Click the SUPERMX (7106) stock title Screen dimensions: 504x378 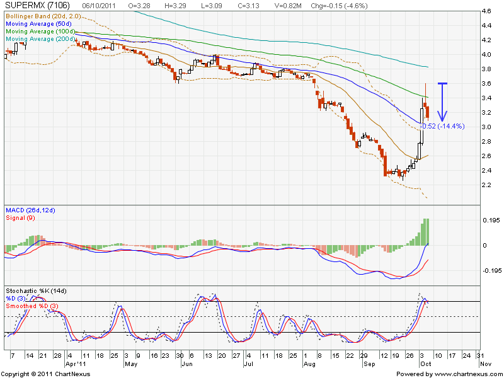(38, 5)
